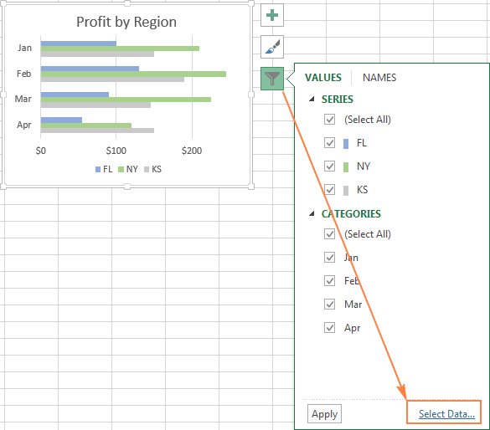490x430 pixels.
Task: Uncheck the NY series checkbox
Action: 330,166
